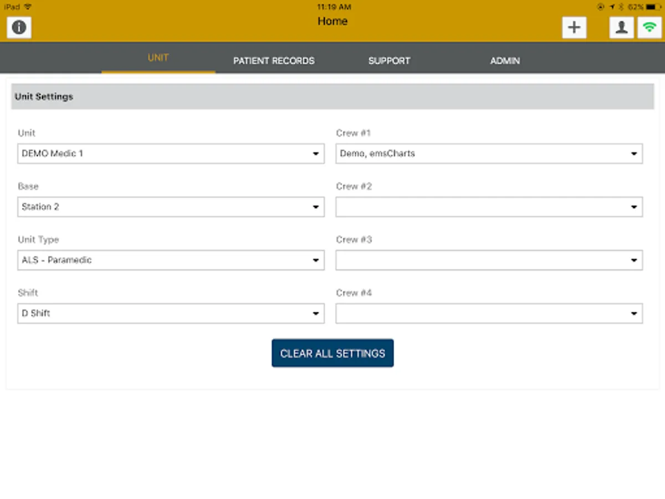Open the empty Crew #2 dropdown
The height and width of the screenshot is (499, 665).
pos(489,207)
